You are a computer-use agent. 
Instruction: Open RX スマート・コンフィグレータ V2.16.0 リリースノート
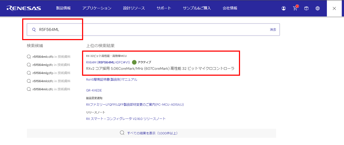(x=126, y=119)
